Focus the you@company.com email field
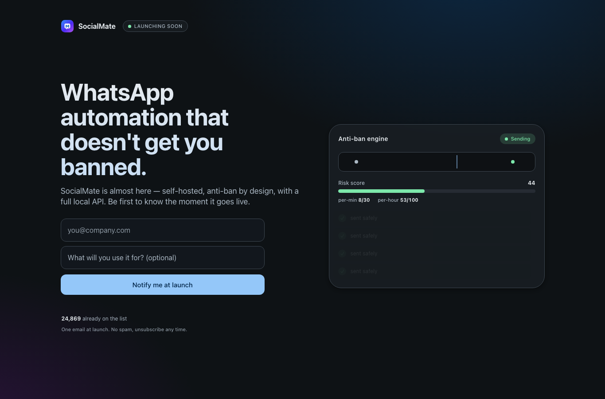The width and height of the screenshot is (605, 399). point(163,230)
